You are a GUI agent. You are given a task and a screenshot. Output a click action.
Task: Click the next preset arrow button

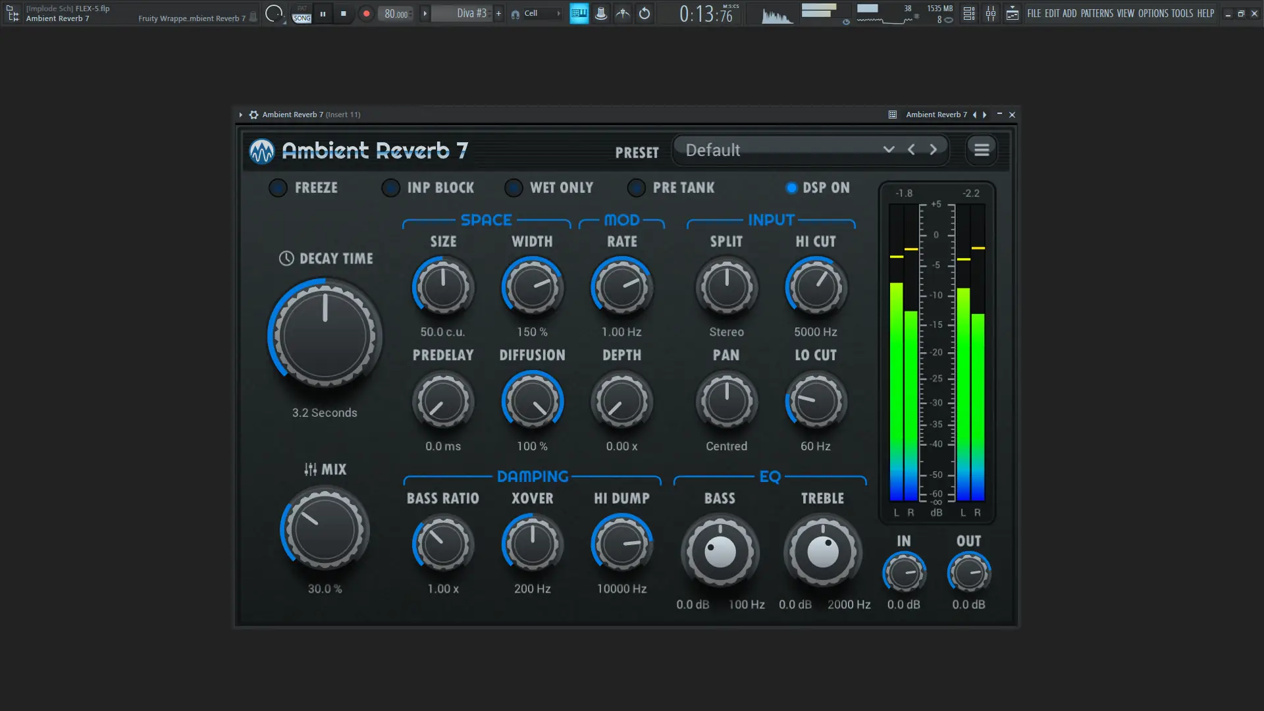coord(933,149)
